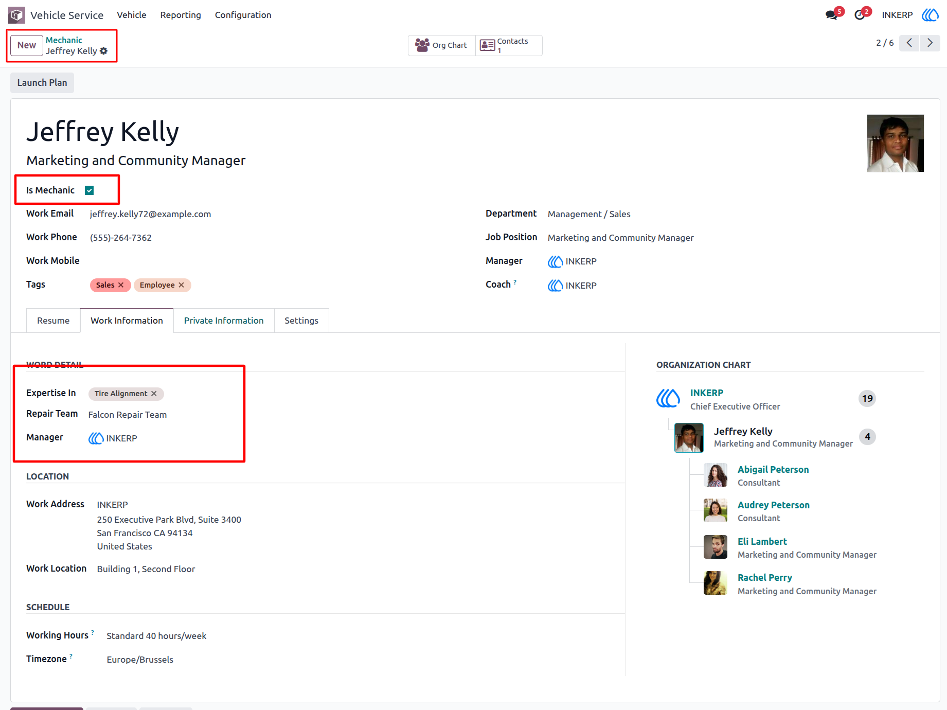Open the Contacts stat button
947x710 pixels.
509,45
